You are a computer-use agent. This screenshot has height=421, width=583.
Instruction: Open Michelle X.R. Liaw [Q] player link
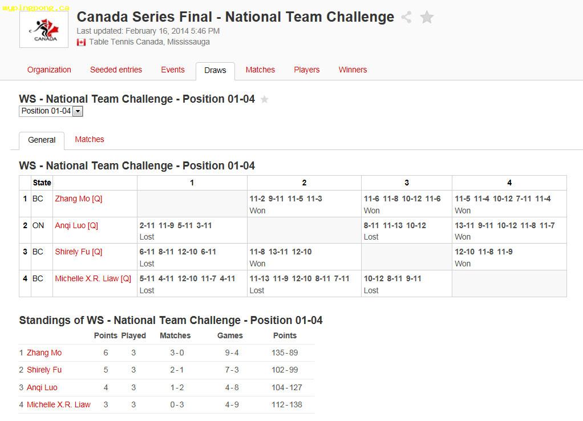pos(93,278)
